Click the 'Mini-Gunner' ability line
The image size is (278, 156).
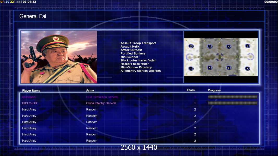click(129, 57)
